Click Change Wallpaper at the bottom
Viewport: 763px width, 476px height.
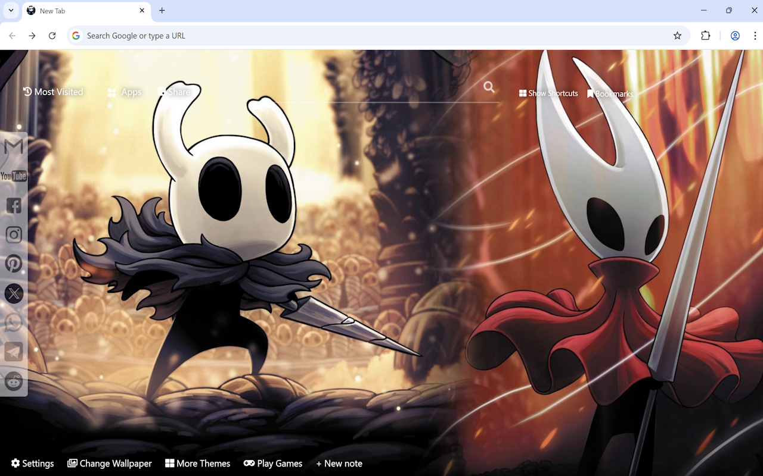[x=110, y=464]
